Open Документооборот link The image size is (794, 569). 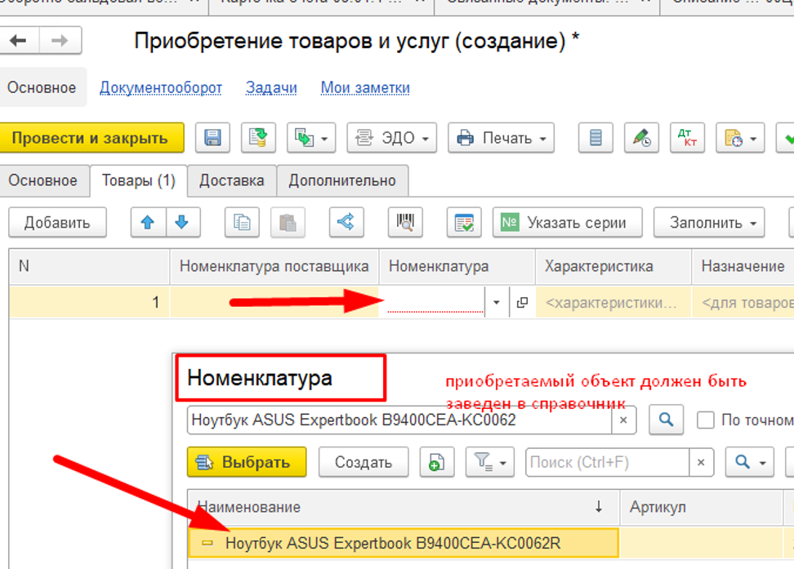click(161, 87)
